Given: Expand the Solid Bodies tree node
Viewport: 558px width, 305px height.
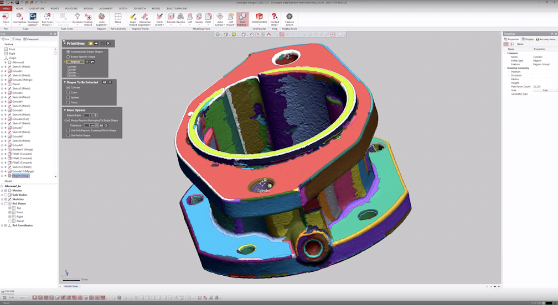Looking at the screenshot, I should [2, 194].
